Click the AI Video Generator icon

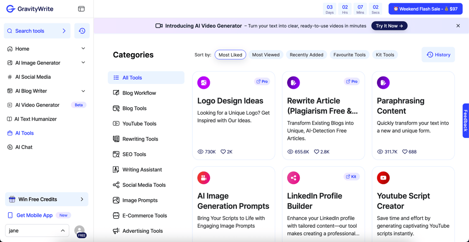pos(10,105)
